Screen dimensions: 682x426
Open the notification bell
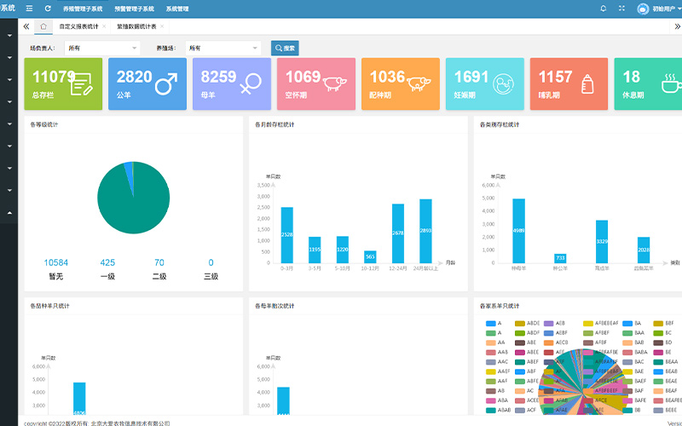pos(604,9)
